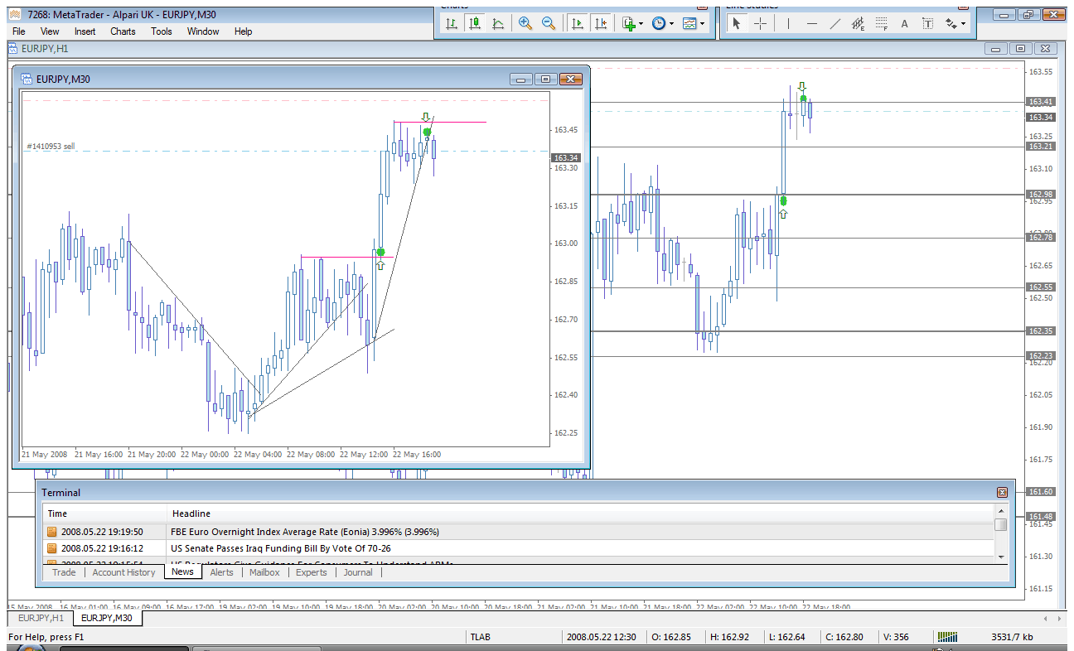Select the Trendline tool
The height and width of the screenshot is (651, 1074).
[835, 24]
